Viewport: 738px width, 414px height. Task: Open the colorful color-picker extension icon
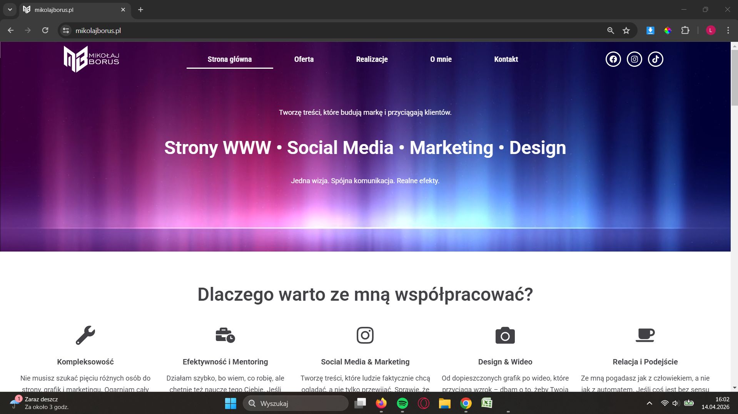click(668, 30)
